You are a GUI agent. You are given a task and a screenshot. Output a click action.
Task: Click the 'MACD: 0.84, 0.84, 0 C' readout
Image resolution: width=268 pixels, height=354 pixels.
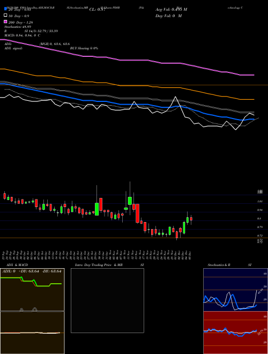[23, 35]
